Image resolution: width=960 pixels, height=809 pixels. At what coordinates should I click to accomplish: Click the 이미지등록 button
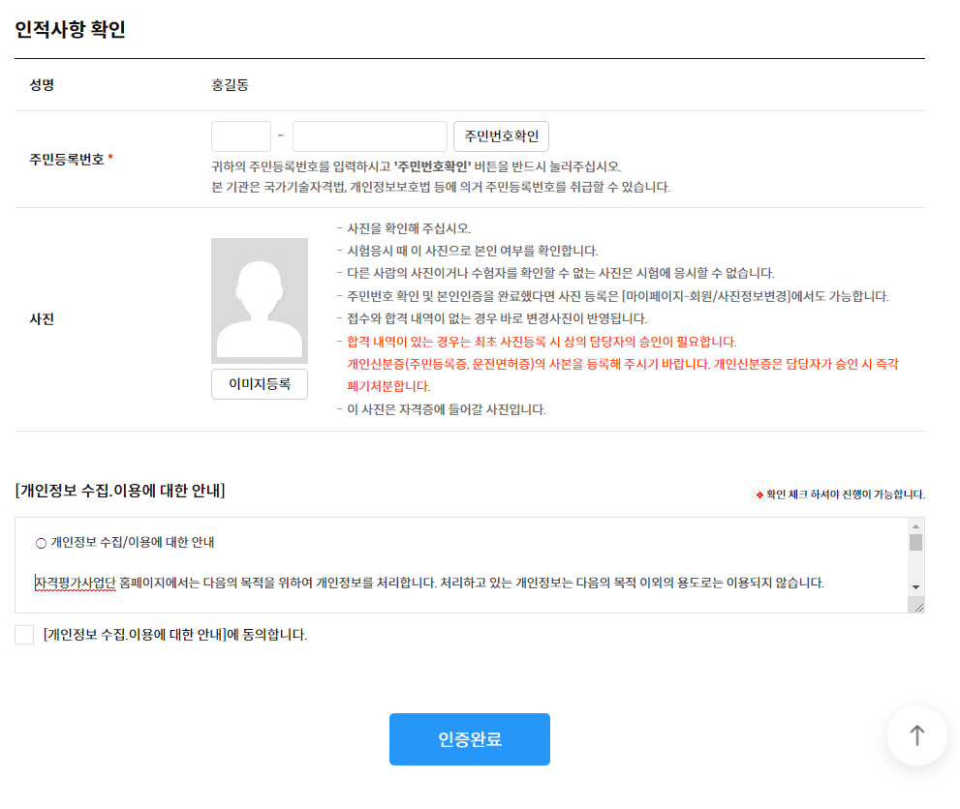260,384
